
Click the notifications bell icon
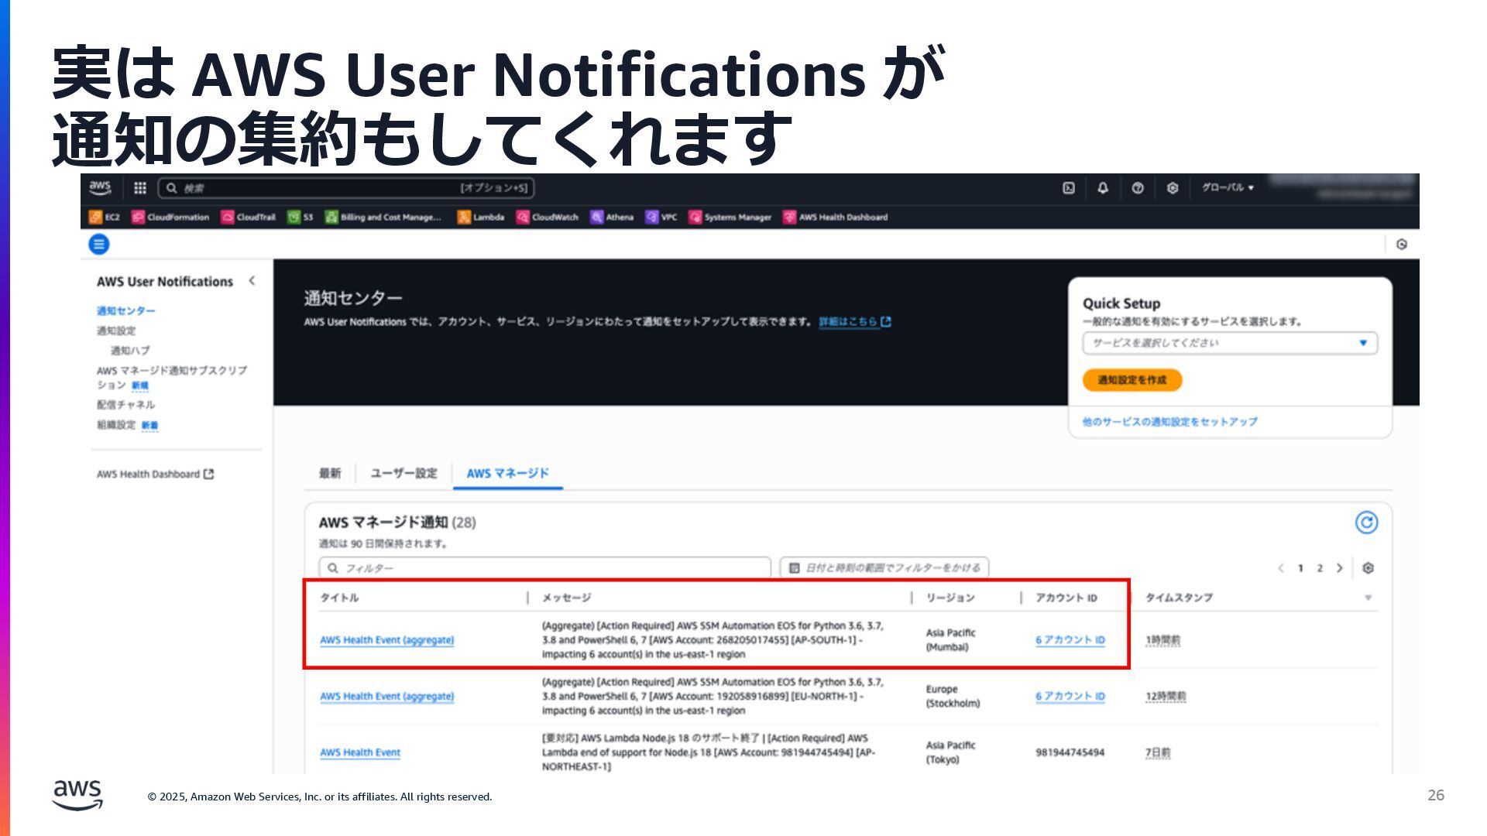click(1103, 188)
